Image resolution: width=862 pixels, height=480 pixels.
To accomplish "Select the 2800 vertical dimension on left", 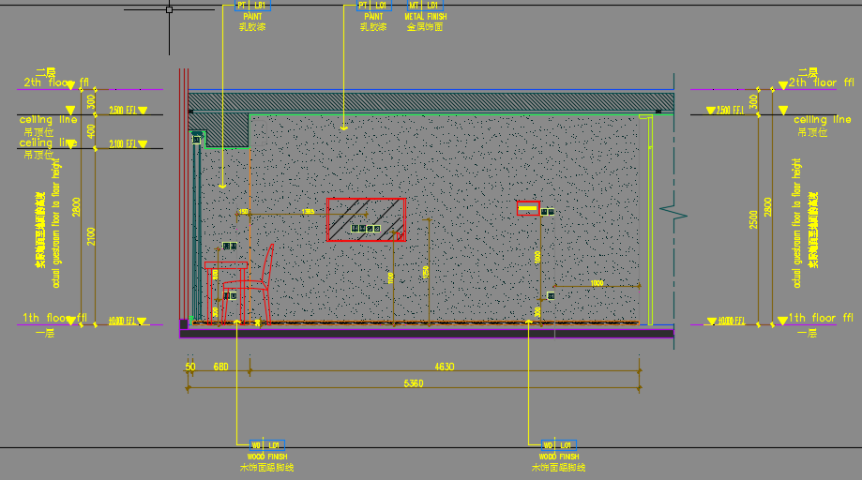I will click(76, 207).
